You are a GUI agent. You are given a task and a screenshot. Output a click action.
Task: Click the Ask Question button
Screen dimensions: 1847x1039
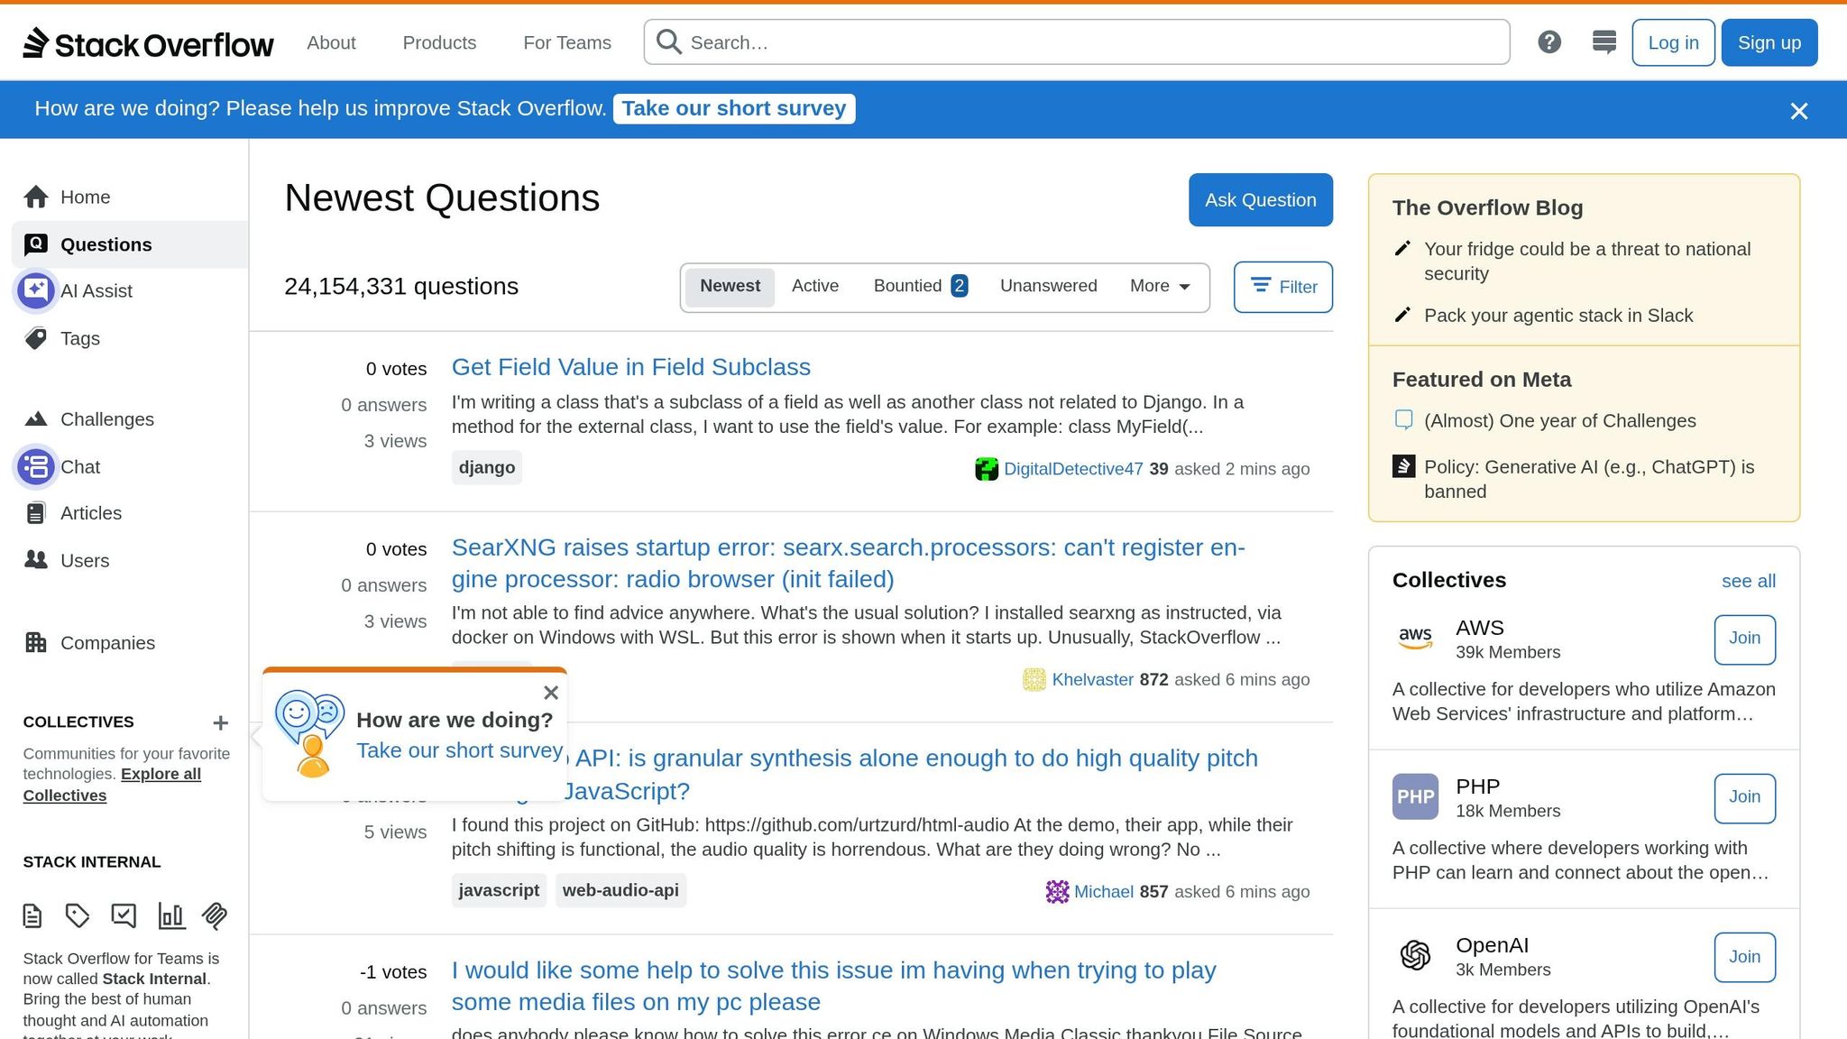1261,199
